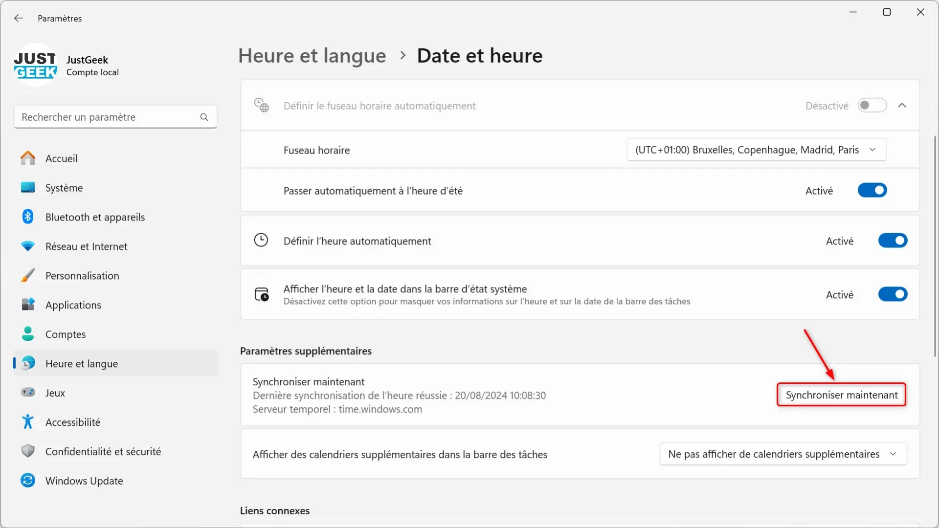The height and width of the screenshot is (528, 939).
Task: Click the Système monitor icon
Action: [x=28, y=188]
